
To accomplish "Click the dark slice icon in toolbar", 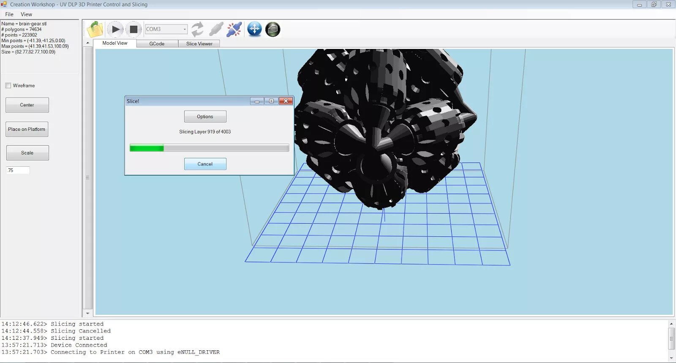I will tap(273, 29).
